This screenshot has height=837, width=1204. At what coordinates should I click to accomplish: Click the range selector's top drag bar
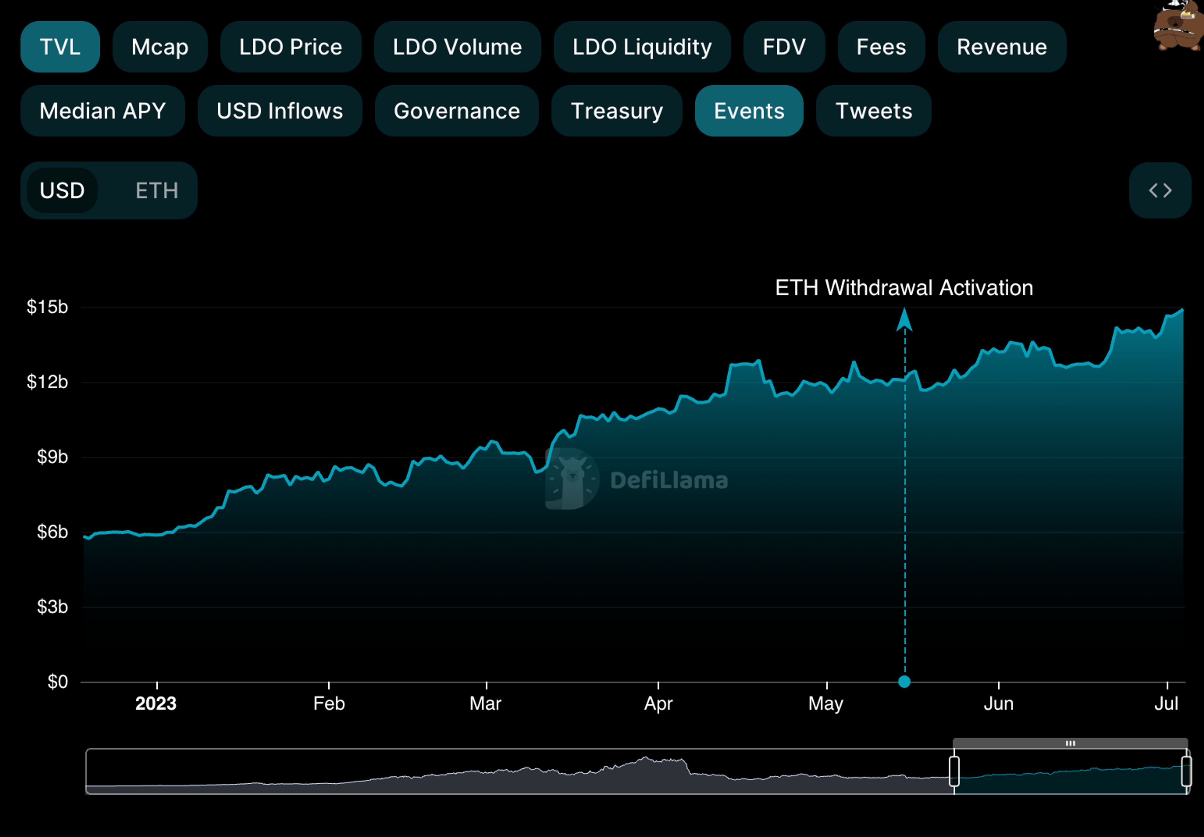click(x=1070, y=743)
